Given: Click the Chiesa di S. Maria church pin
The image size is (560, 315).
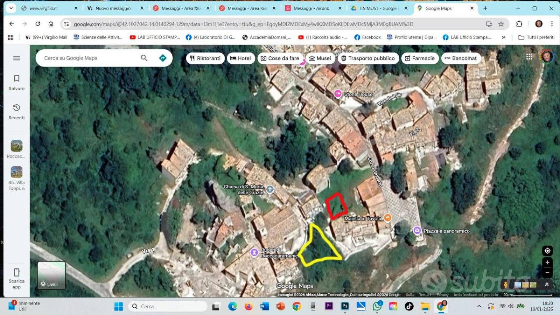Looking at the screenshot, I should click(x=270, y=189).
